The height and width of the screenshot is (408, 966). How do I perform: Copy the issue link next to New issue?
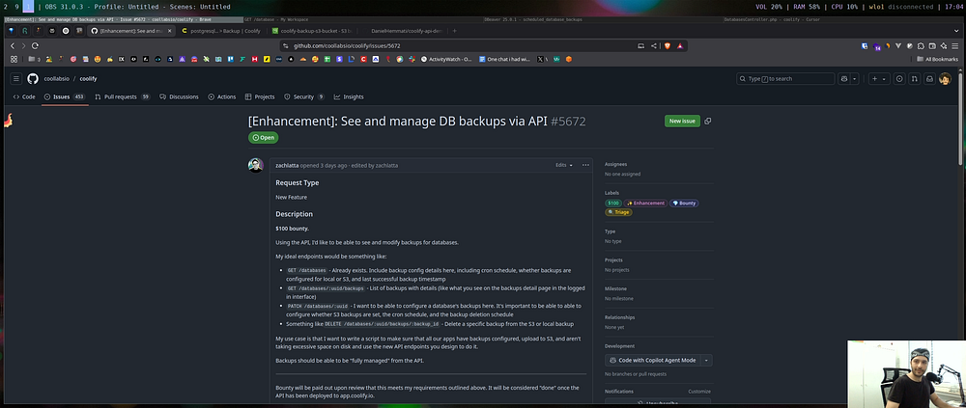(x=707, y=122)
